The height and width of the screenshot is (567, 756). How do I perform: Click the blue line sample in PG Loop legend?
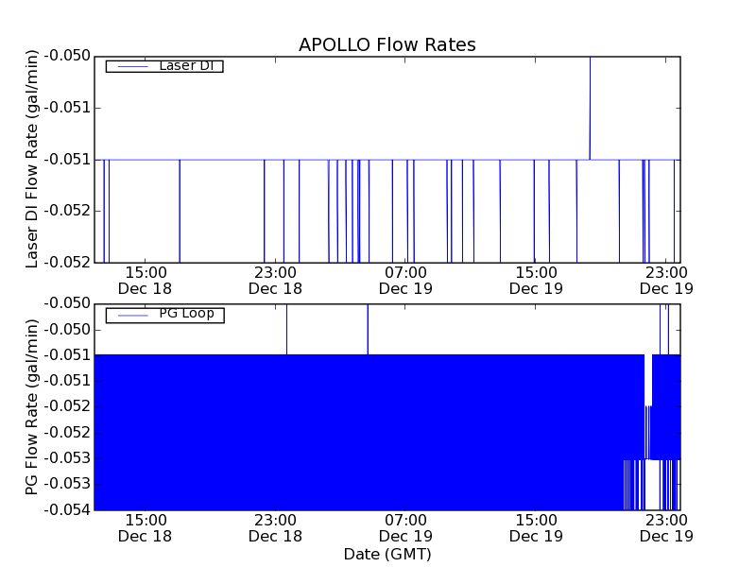tap(130, 315)
